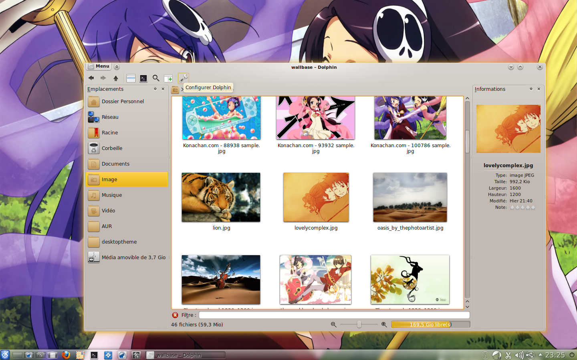
Task: Click the 169,5 Gio libre(s) space bar
Action: click(x=430, y=324)
